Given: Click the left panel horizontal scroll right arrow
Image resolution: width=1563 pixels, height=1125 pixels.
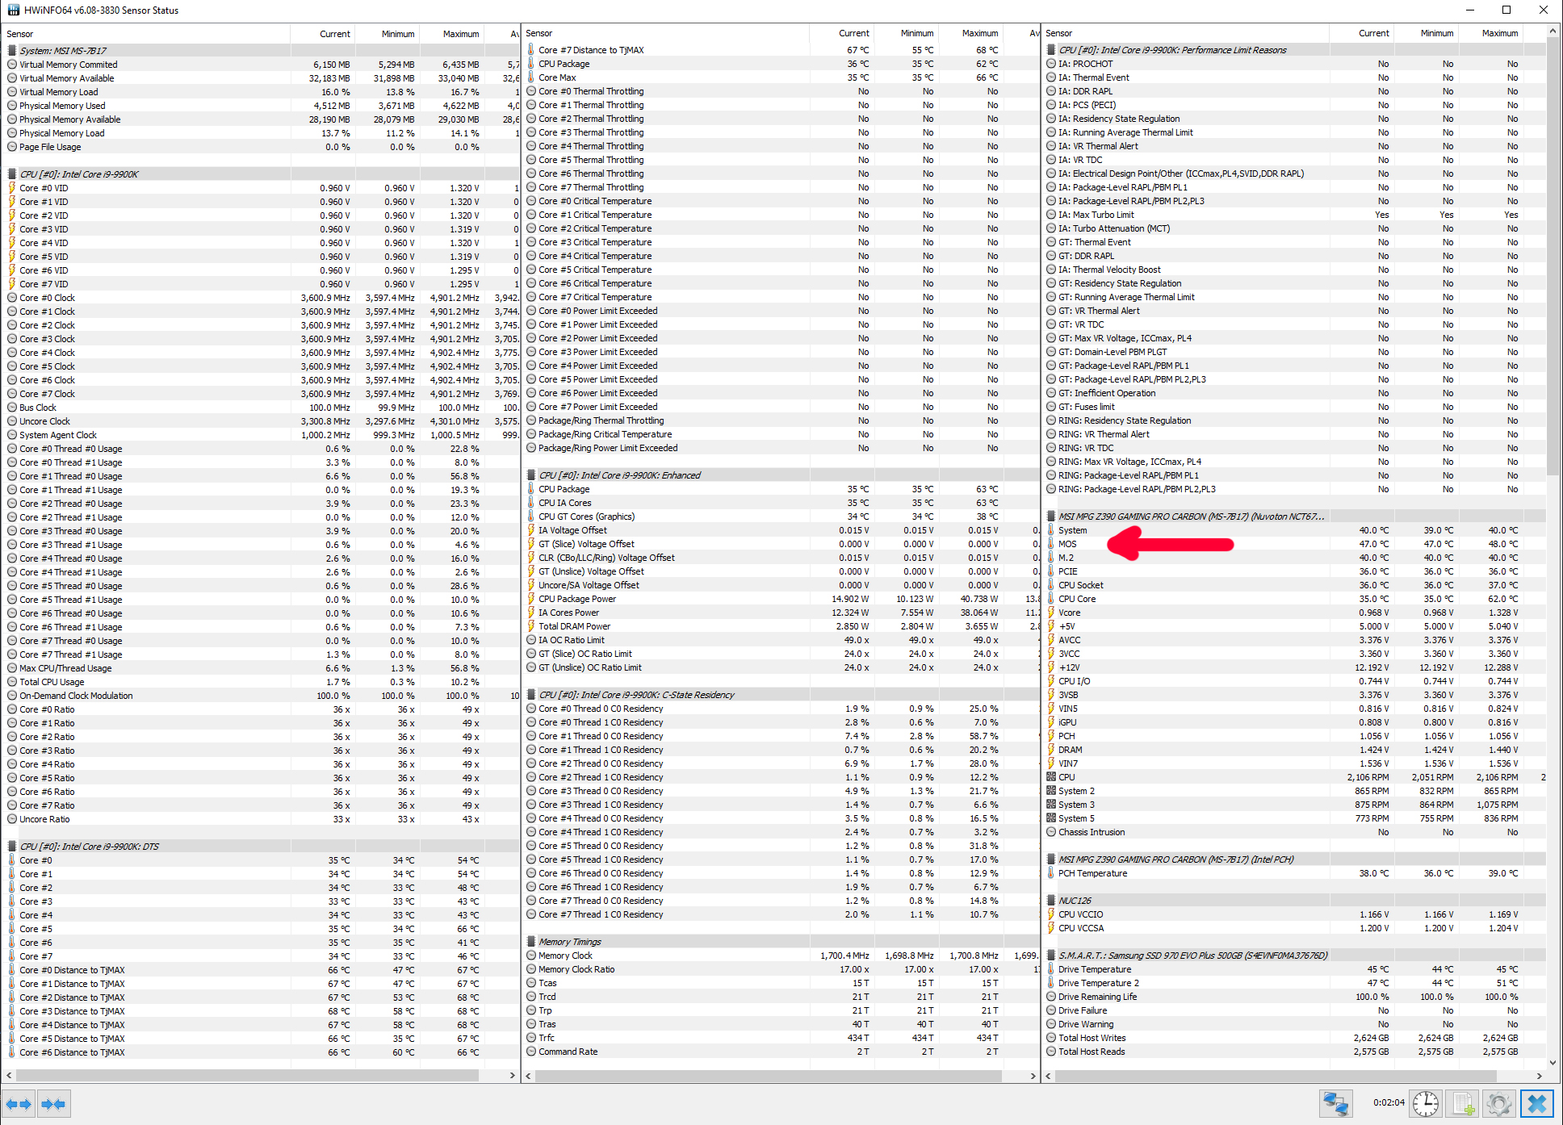Looking at the screenshot, I should point(512,1076).
